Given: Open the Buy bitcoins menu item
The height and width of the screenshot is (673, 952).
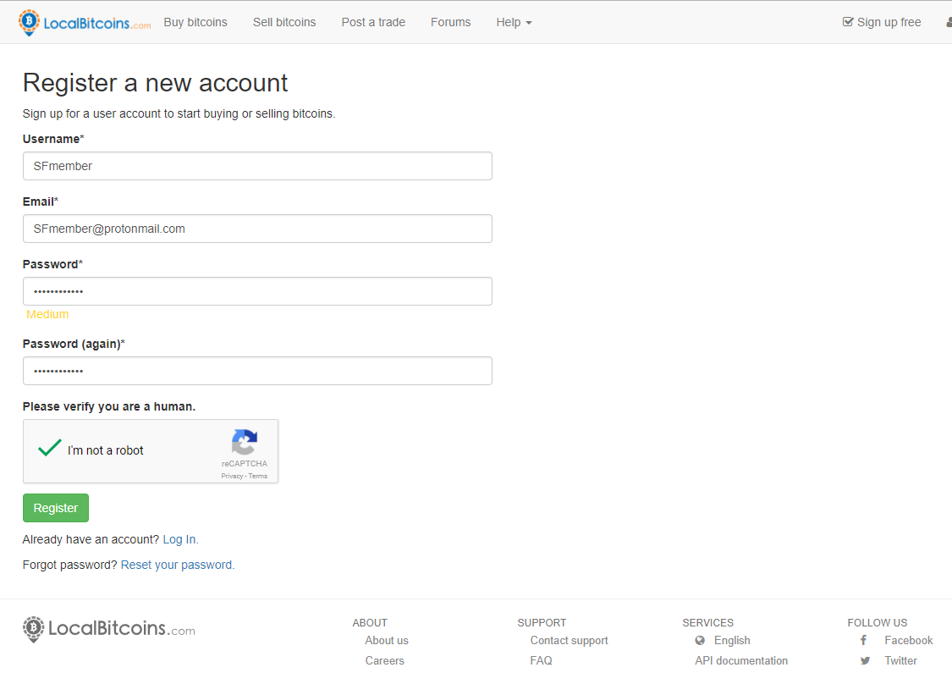Looking at the screenshot, I should click(x=195, y=22).
